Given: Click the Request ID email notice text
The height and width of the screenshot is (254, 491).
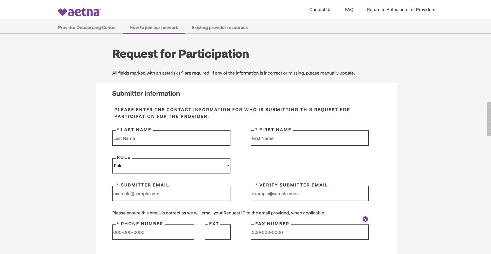Looking at the screenshot, I should click(x=218, y=213).
